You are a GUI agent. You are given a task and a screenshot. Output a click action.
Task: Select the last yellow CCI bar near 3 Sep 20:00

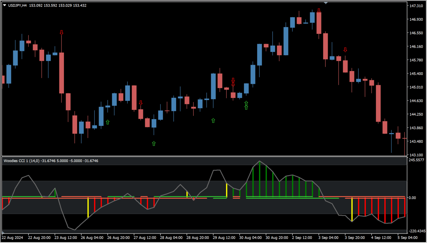point(352,209)
